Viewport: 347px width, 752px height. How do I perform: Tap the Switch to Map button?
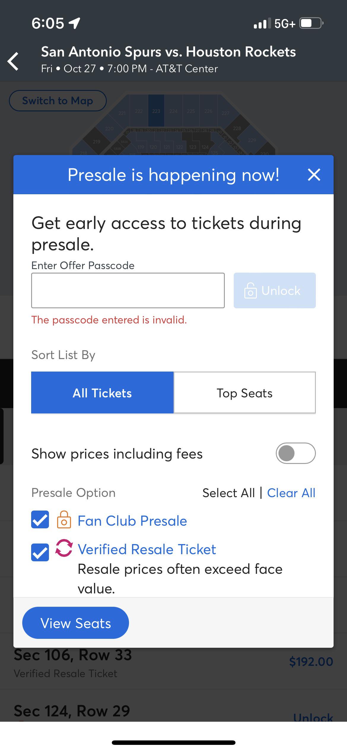click(58, 101)
